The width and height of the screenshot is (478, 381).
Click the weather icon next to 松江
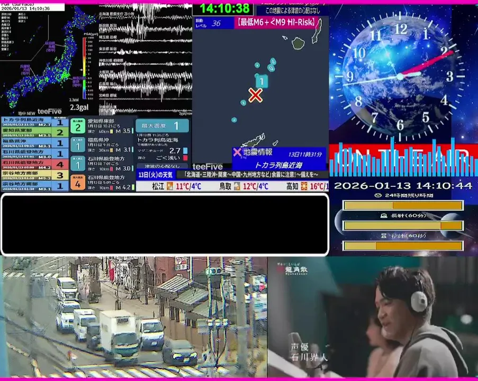[169, 186]
